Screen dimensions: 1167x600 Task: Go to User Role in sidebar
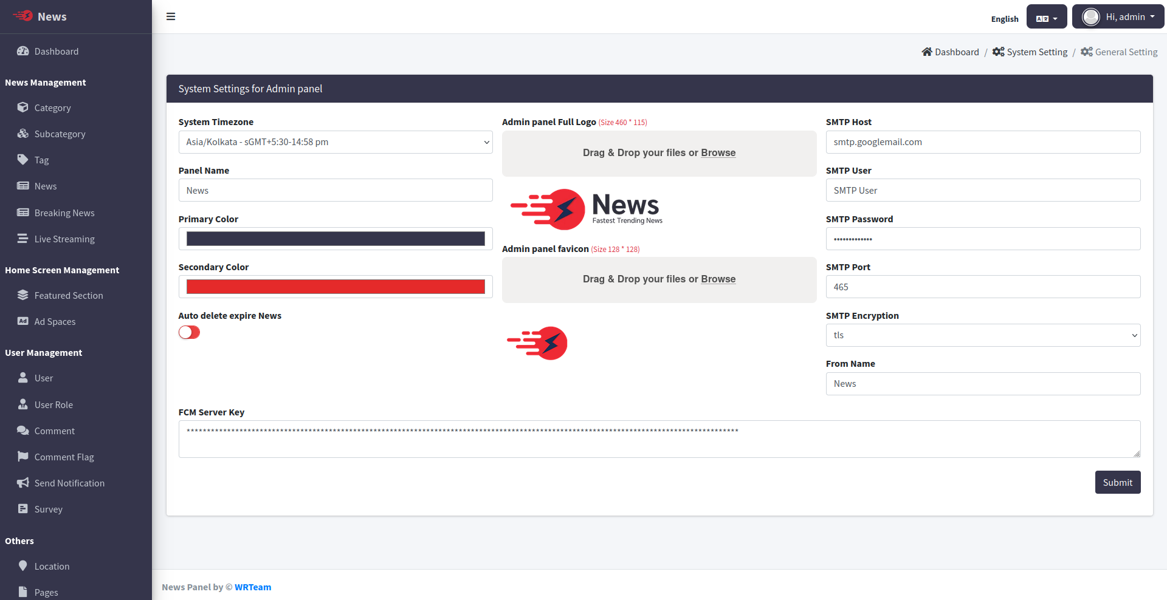53,404
